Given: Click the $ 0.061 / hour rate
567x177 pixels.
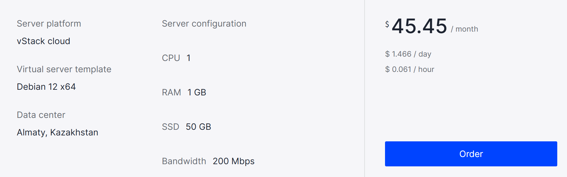Looking at the screenshot, I should pyautogui.click(x=410, y=69).
